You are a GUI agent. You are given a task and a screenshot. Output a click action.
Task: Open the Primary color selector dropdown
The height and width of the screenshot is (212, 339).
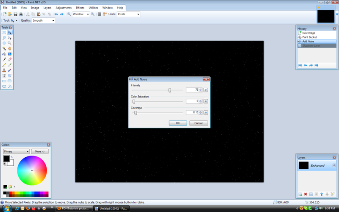[x=16, y=151]
